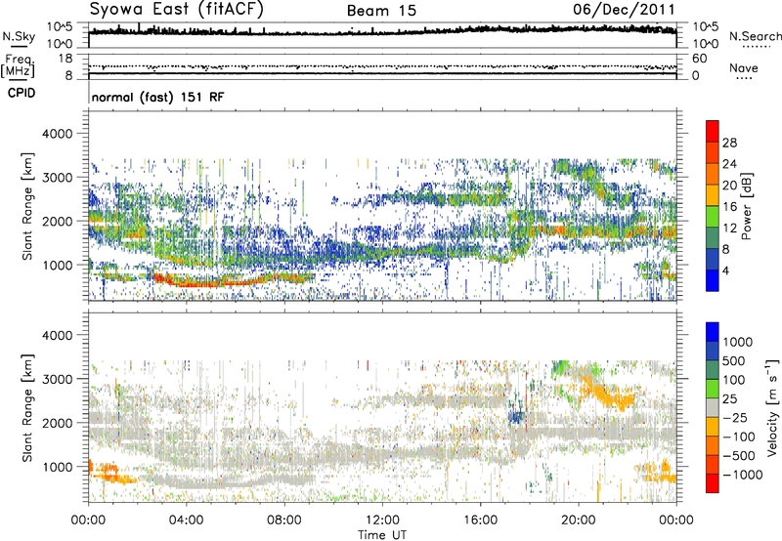
Task: Select the "Freq. [MHz]" axis label
Action: click(x=18, y=66)
